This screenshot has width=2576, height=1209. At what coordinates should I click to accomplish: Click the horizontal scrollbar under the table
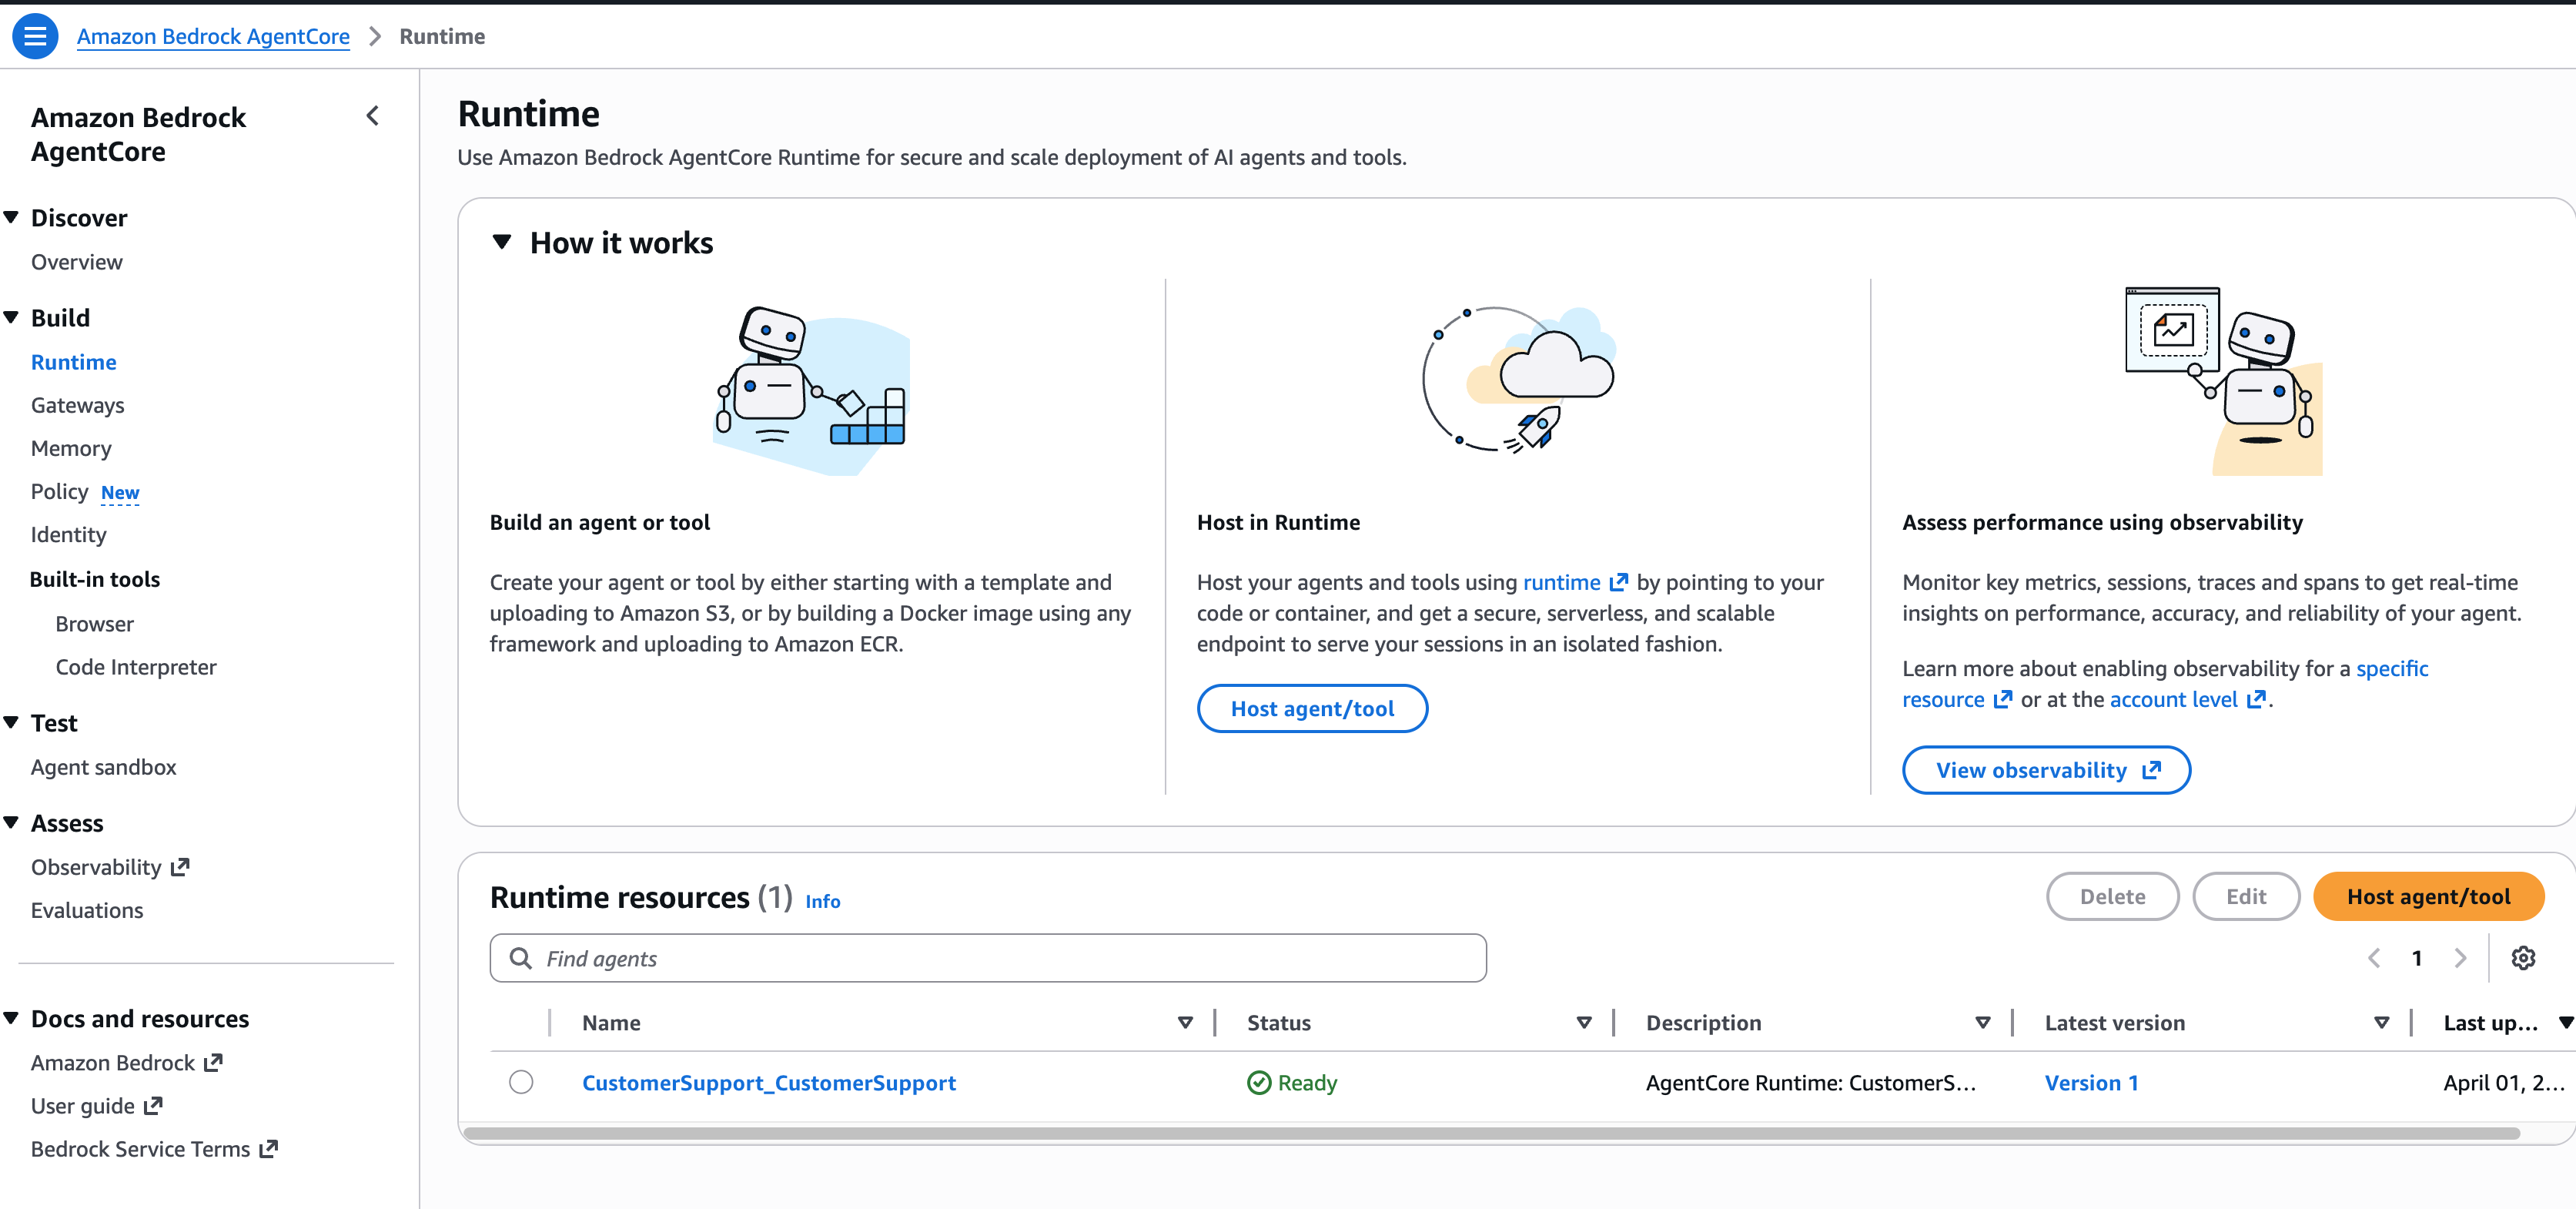[1490, 1133]
